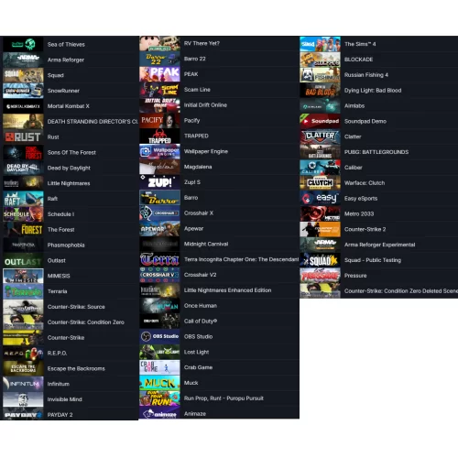Click the SnowRunner banner image
Screen dimensions: 458x458
pos(23,91)
